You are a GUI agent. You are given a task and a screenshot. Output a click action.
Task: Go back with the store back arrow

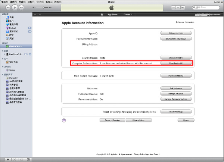point(35,15)
